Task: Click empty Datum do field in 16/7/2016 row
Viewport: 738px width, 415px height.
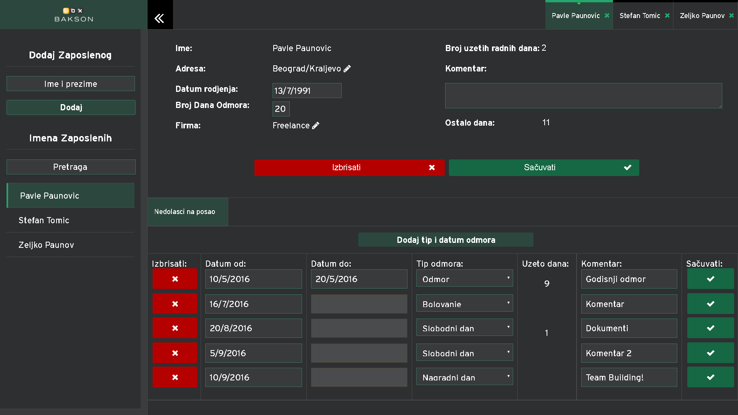Action: click(x=359, y=304)
